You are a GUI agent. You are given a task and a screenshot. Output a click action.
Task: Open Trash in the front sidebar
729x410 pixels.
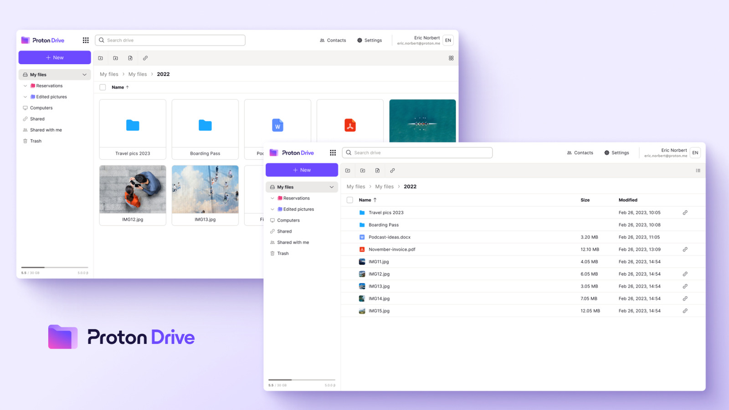click(282, 253)
